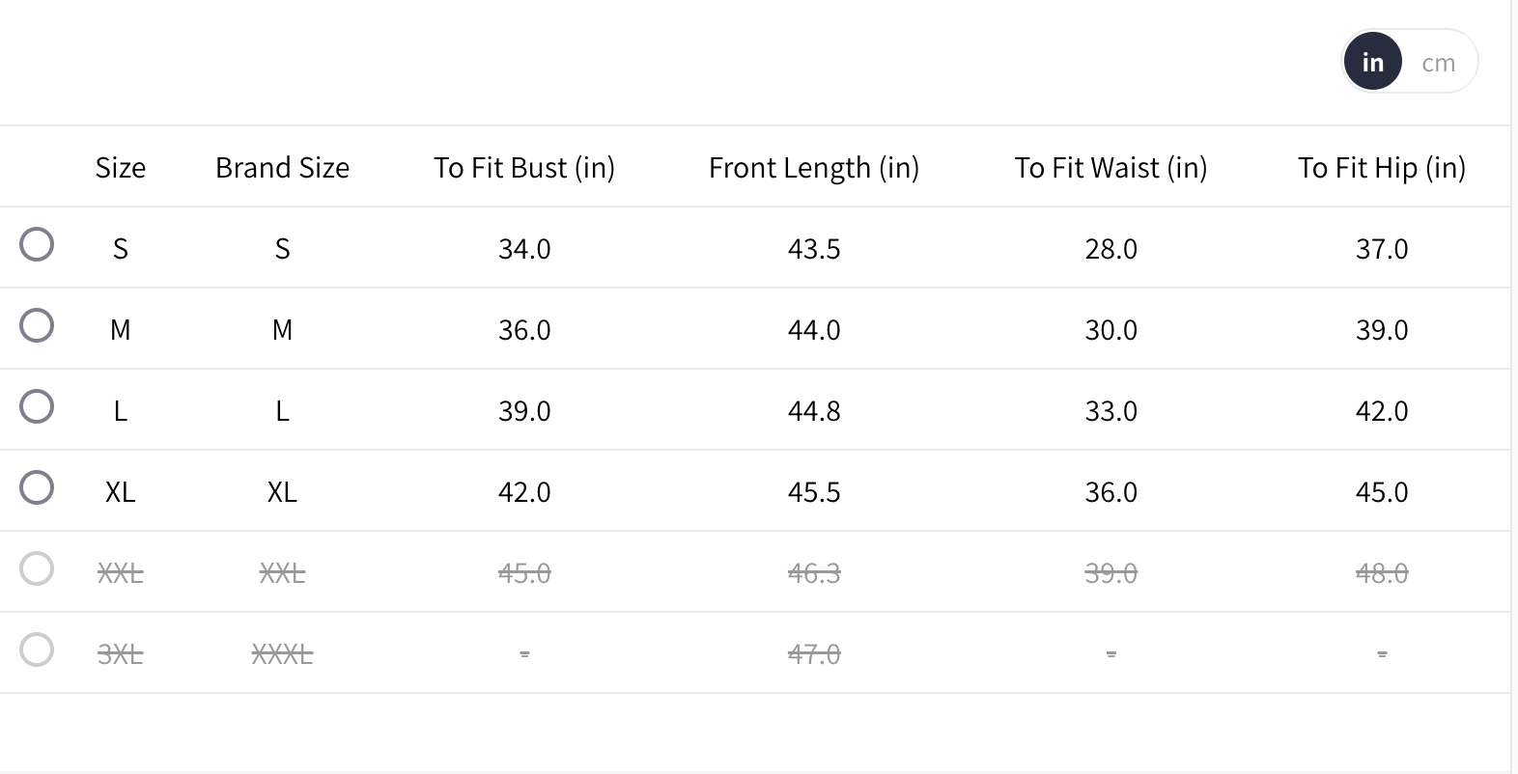The height and width of the screenshot is (774, 1518).
Task: Pick the size L radio option
Action: [x=37, y=407]
